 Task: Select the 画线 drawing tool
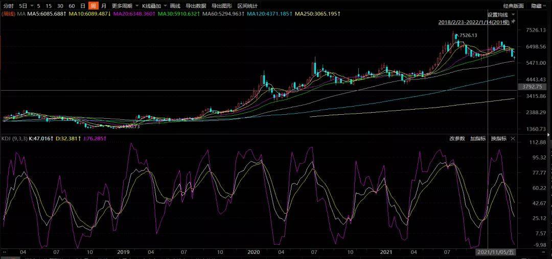(x=175, y=6)
